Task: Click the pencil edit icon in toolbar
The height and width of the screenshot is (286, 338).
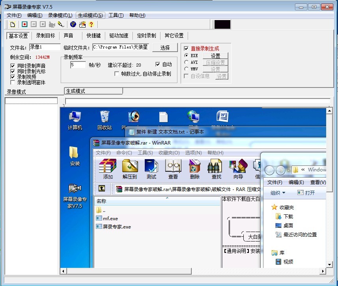Action: (61, 24)
